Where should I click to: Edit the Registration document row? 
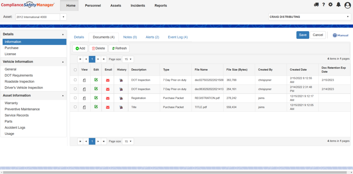tap(96, 98)
